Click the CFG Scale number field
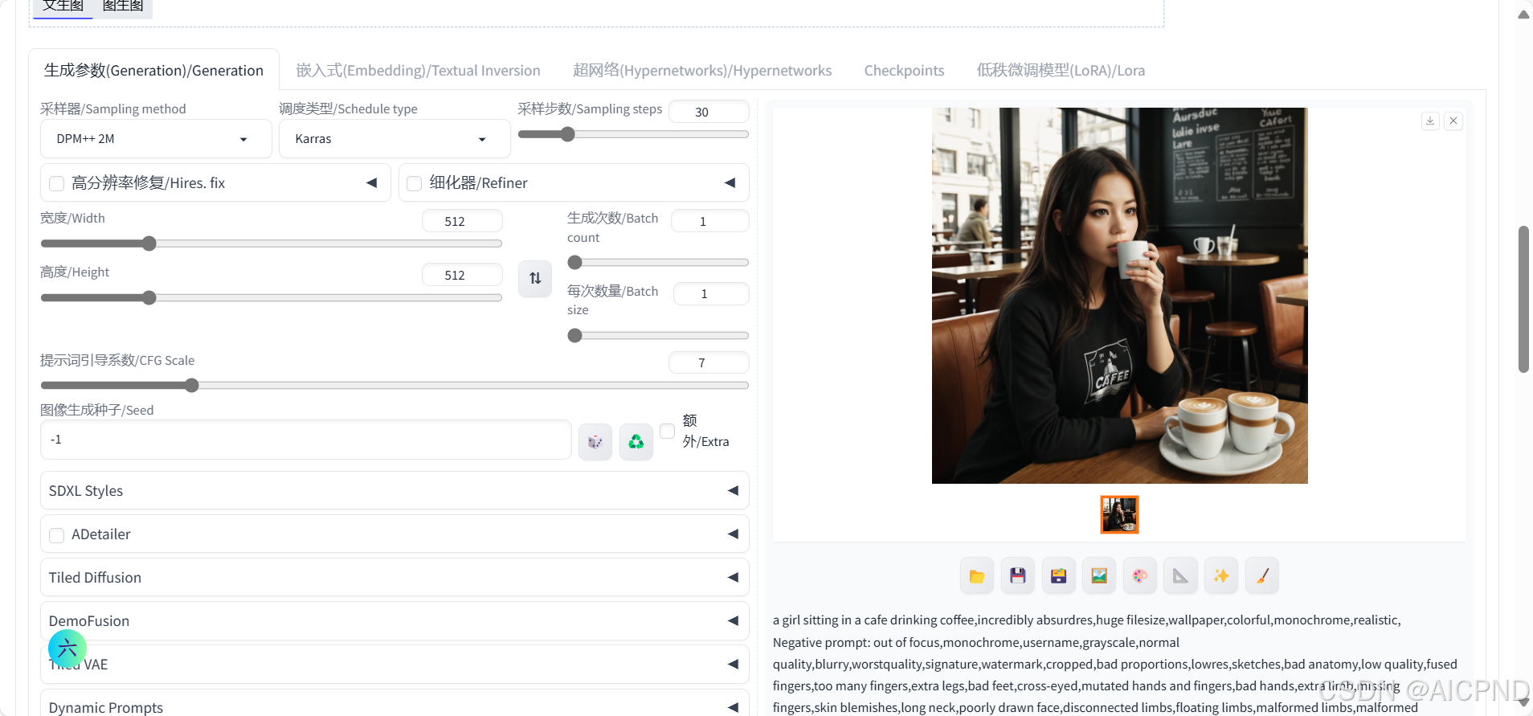This screenshot has height=716, width=1533. pyautogui.click(x=709, y=362)
